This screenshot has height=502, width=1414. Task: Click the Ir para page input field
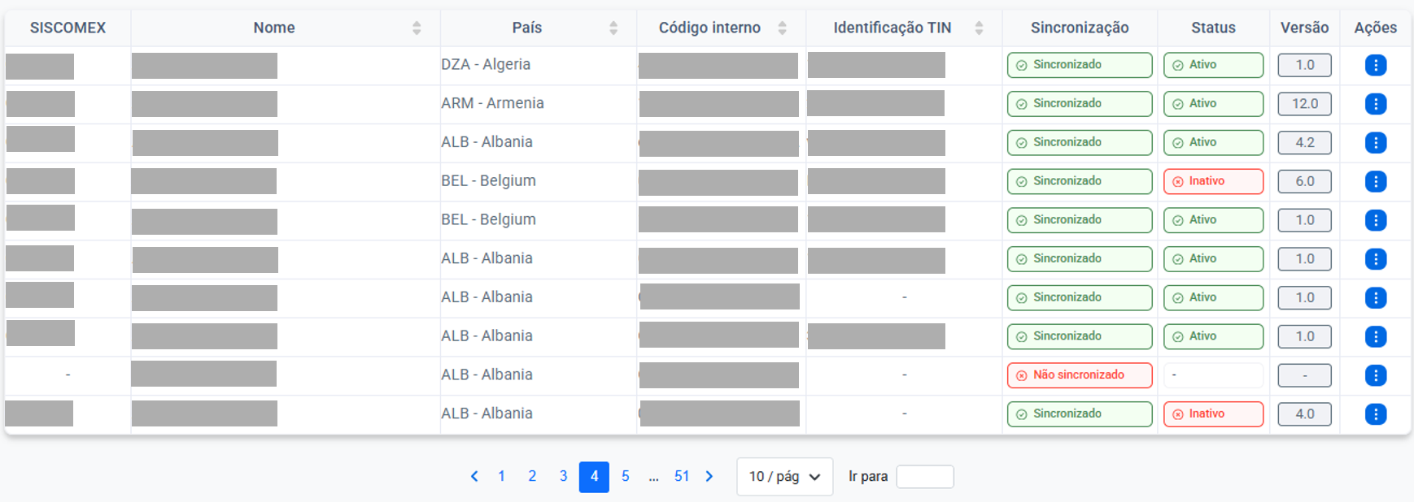tap(925, 477)
